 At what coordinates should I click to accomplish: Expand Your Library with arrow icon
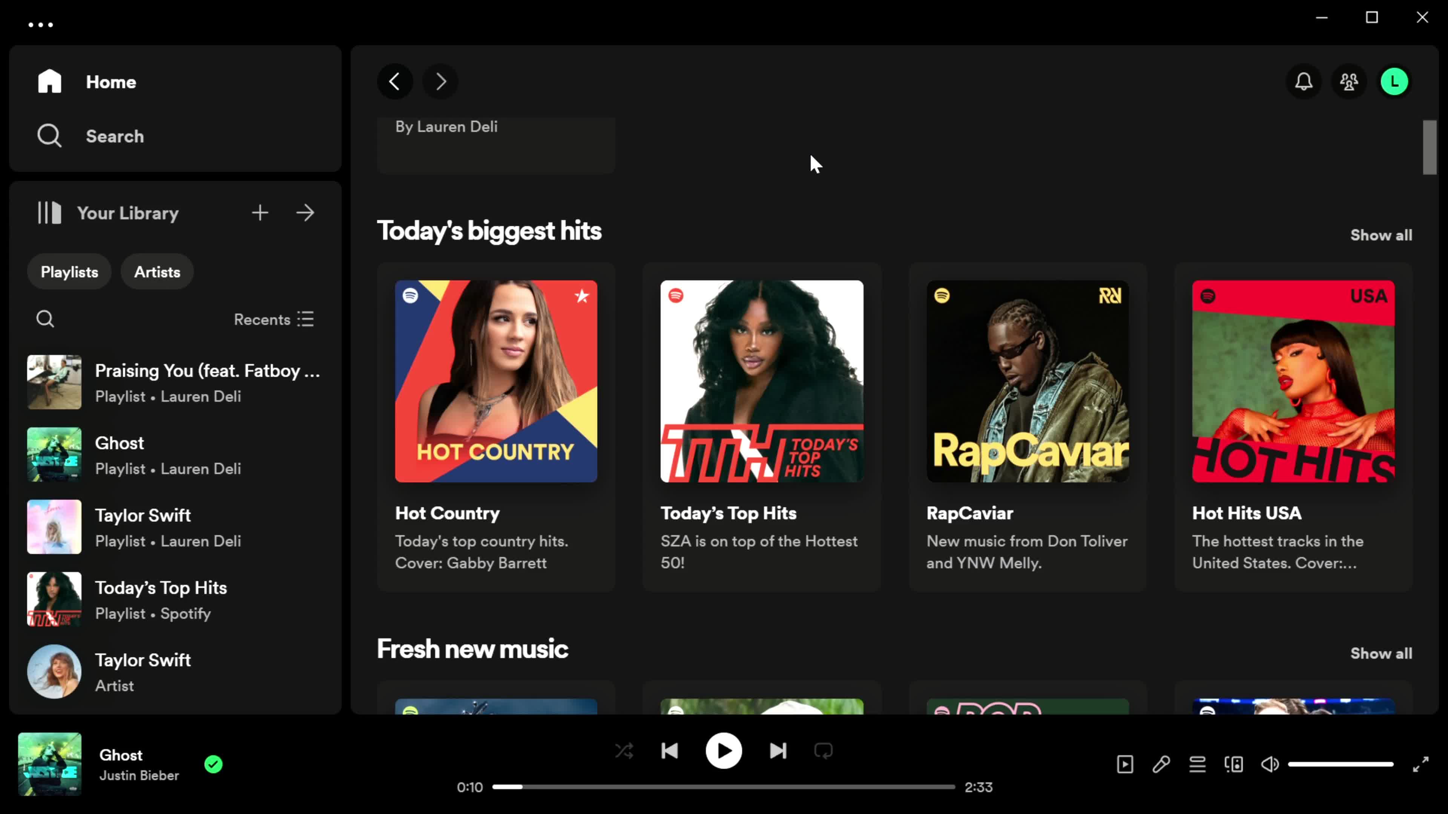(x=306, y=213)
